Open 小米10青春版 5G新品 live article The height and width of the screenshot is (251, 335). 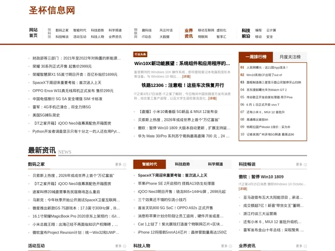(x=178, y=112)
